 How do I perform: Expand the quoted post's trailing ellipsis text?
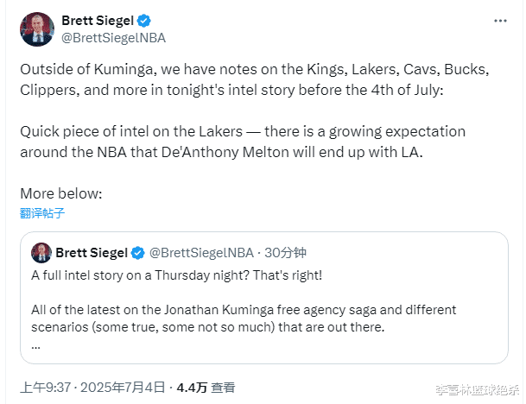point(35,344)
